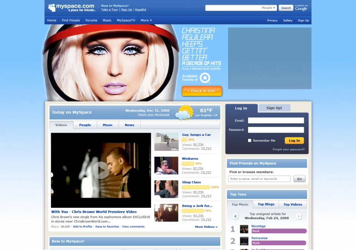Open MySpaceTV in navigation
356x250 pixels.
tap(126, 20)
